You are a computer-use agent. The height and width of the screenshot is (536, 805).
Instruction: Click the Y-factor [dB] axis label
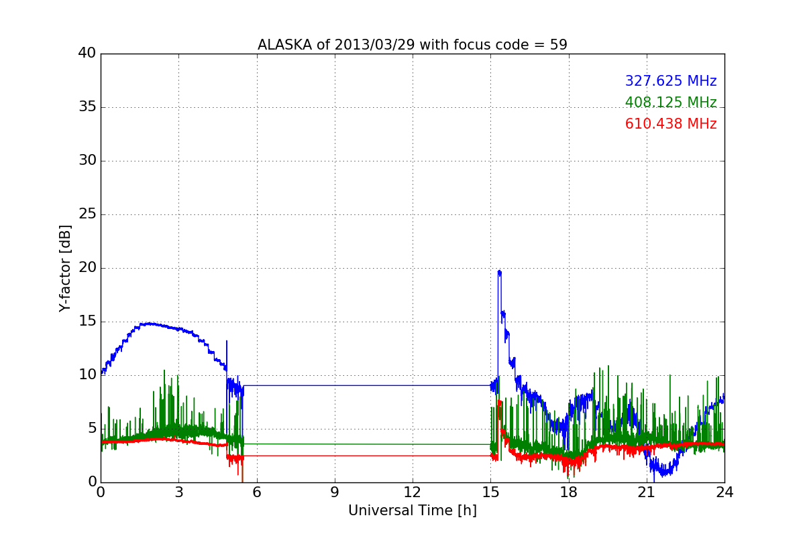65,268
